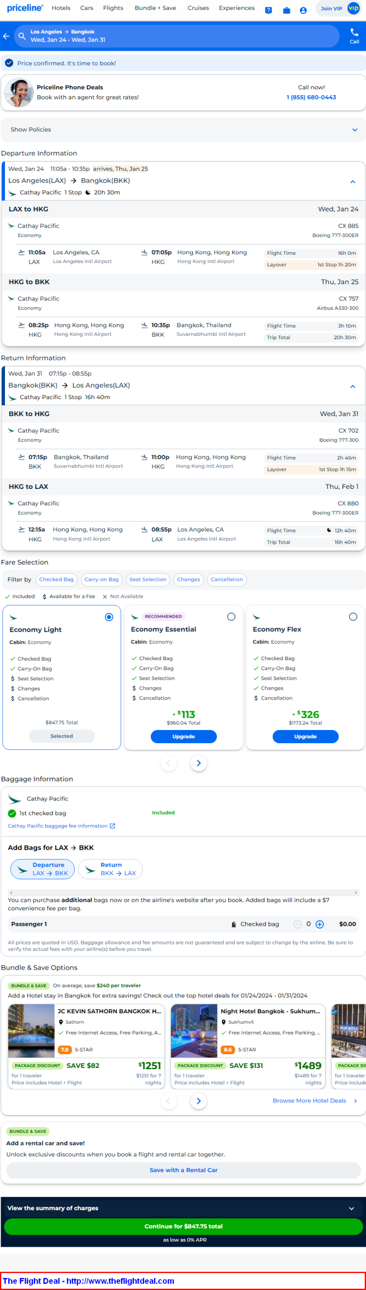Click the takeoff icon at 11:05a LAX
Viewport: 366px width, 1290px height.
point(21,252)
